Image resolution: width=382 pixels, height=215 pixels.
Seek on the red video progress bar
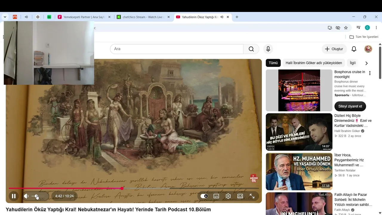134,188
